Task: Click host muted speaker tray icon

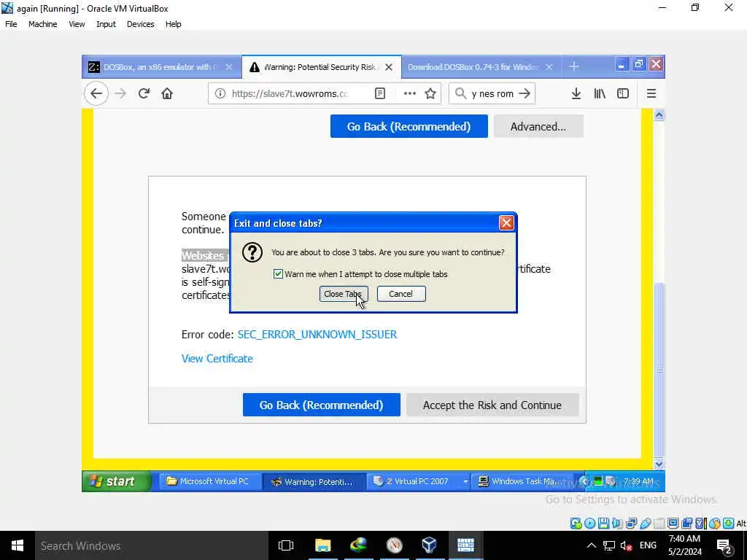Action: pyautogui.click(x=626, y=545)
